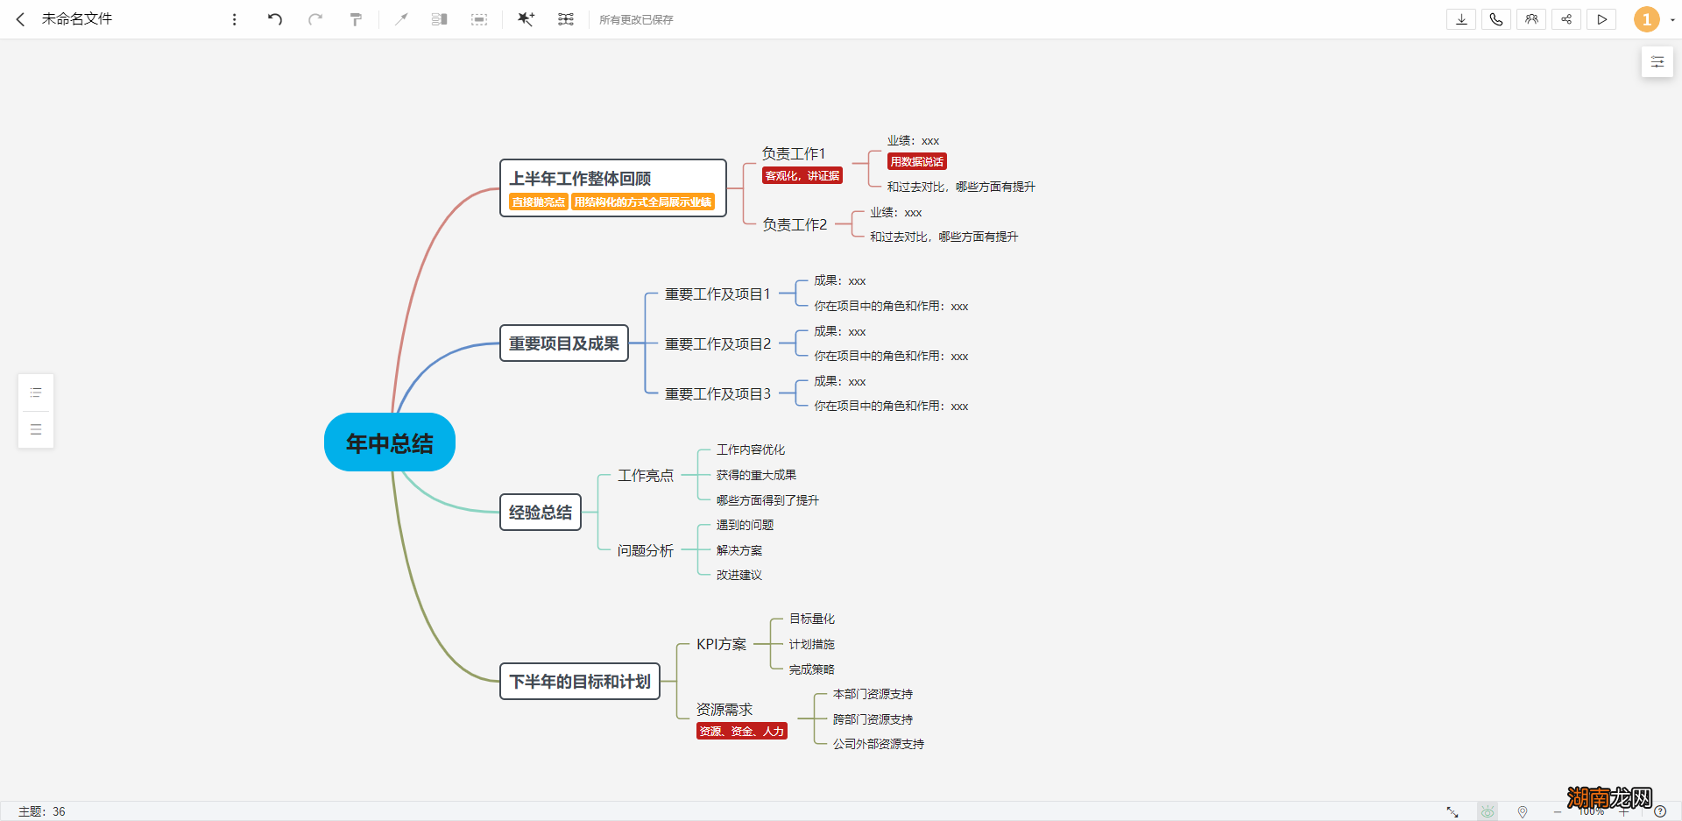1682x821 pixels.
Task: Select the format painter tool
Action: (x=355, y=18)
